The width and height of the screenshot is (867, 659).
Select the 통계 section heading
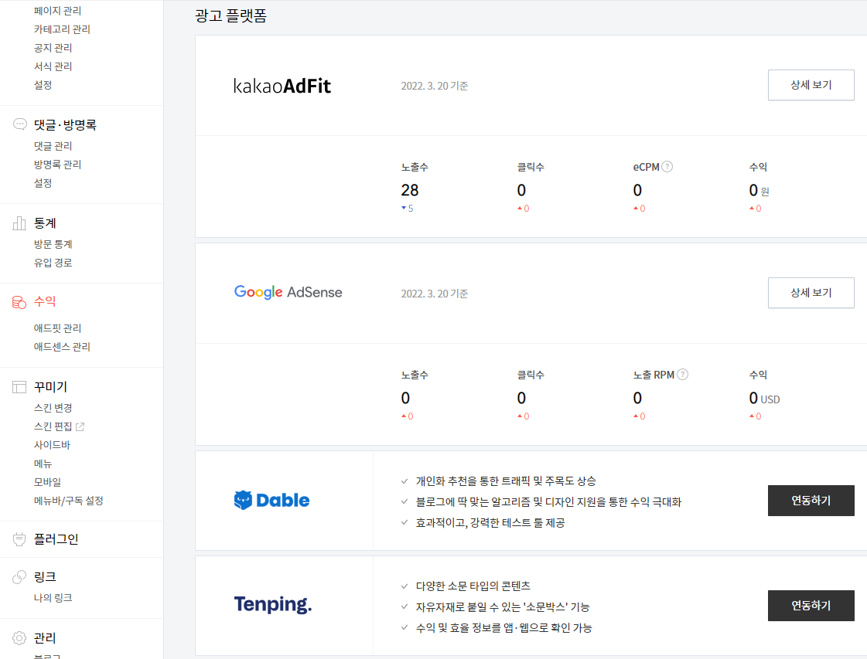pyautogui.click(x=45, y=223)
